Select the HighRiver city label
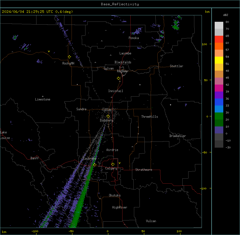The width and height of the screenshot is (240, 235). coord(120,207)
